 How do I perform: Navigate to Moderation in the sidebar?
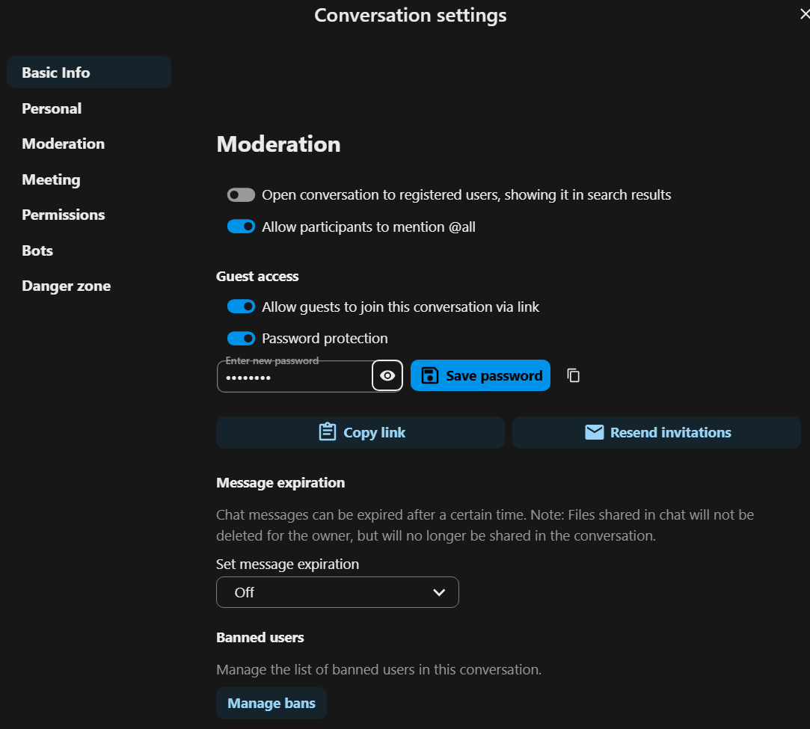(64, 144)
